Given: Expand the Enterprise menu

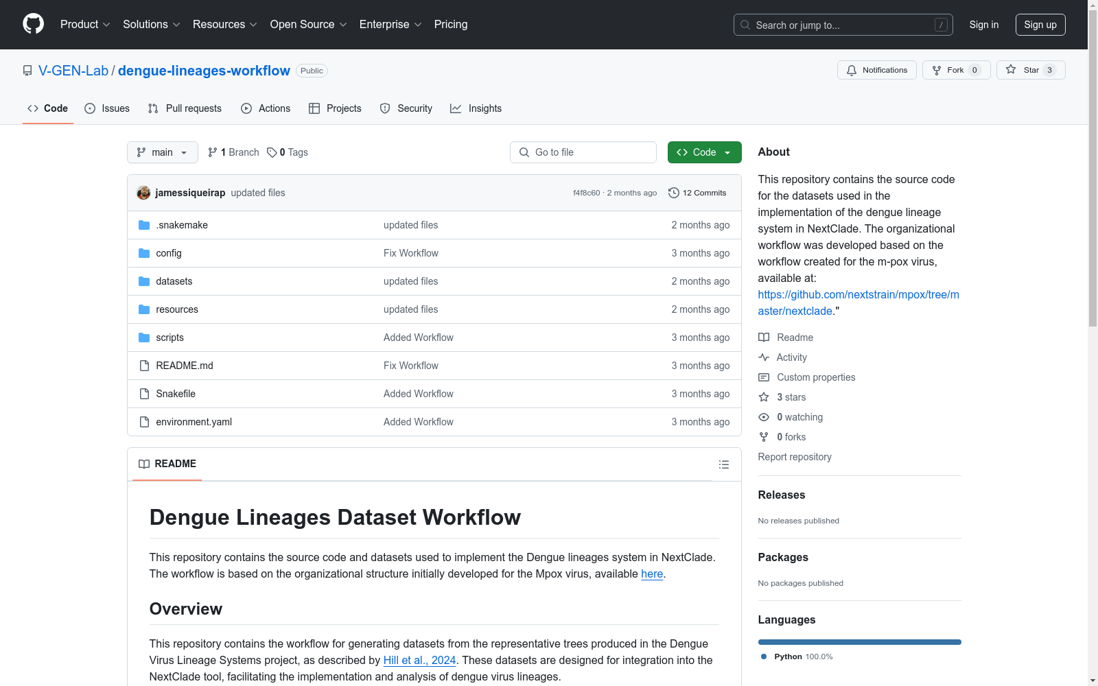Looking at the screenshot, I should tap(390, 24).
